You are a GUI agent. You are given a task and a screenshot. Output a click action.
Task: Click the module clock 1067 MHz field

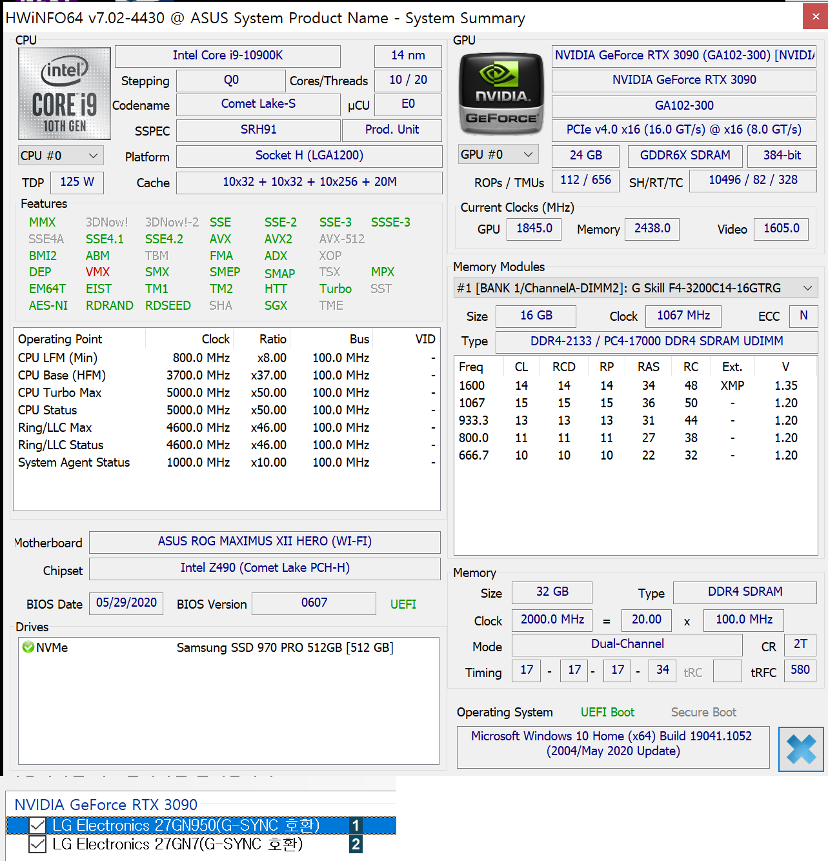pos(683,316)
